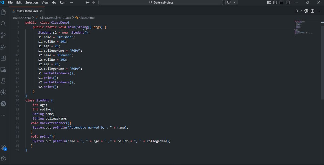Open the File menu
324x165 pixels.
pos(10,2)
